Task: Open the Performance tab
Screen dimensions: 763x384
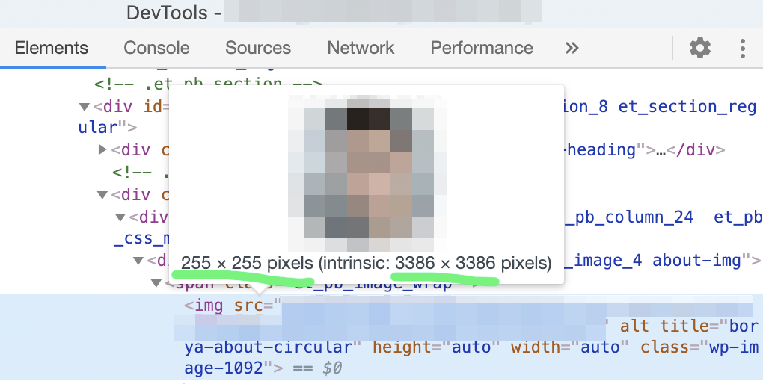Action: [482, 48]
